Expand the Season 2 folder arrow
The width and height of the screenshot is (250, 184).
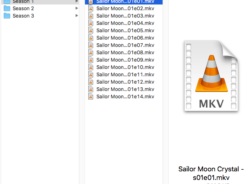(x=77, y=8)
